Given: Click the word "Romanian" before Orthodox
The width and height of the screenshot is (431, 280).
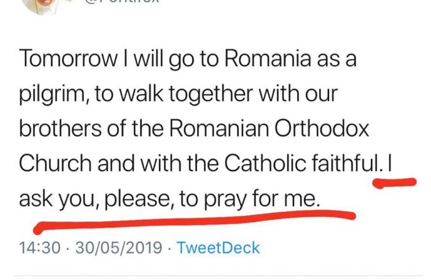Looking at the screenshot, I should [219, 128].
